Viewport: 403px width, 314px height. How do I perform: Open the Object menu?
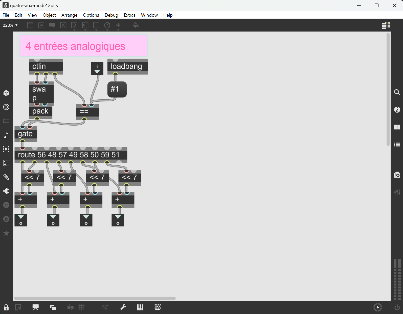coord(49,15)
